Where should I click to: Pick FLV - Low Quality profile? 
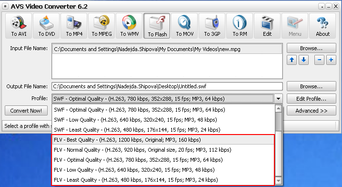tap(163, 170)
